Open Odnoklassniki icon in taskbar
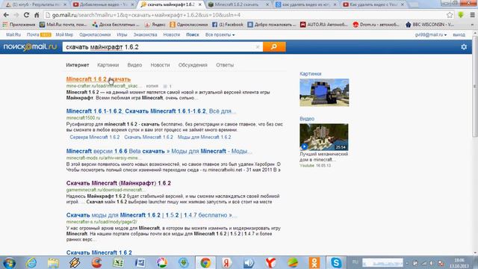Image resolution: width=478 pixels, height=269 pixels. pos(314,262)
